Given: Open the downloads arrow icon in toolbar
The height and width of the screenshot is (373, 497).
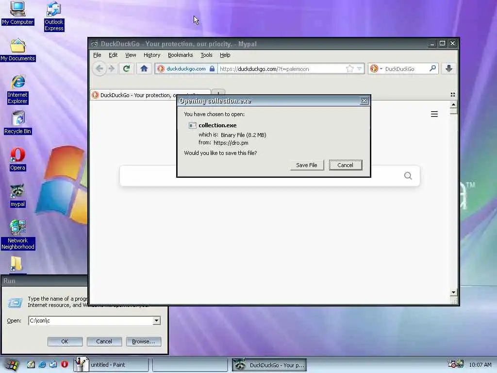Looking at the screenshot, I should pos(449,68).
